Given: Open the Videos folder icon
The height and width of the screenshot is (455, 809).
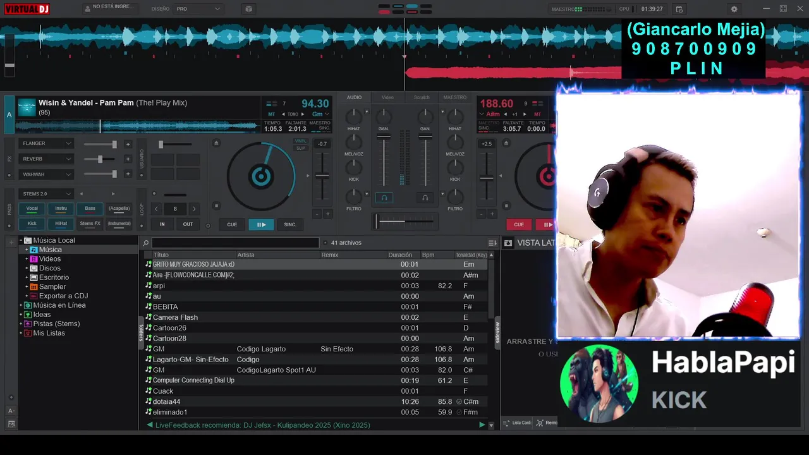Looking at the screenshot, I should coord(34,259).
